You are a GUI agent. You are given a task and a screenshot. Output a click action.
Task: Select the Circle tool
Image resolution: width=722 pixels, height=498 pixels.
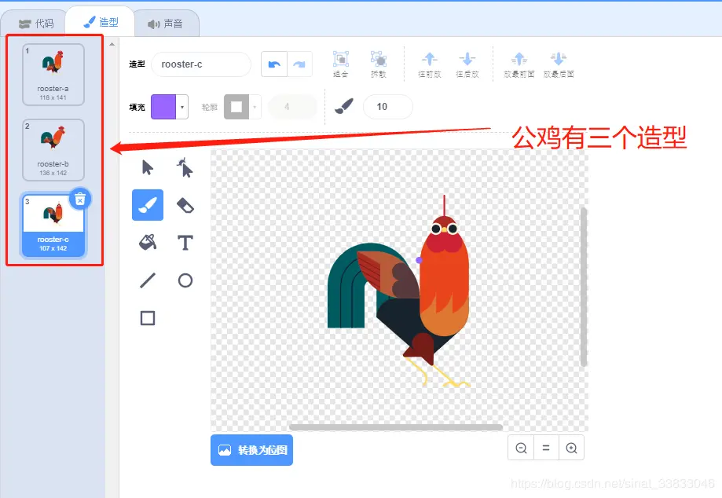point(185,280)
